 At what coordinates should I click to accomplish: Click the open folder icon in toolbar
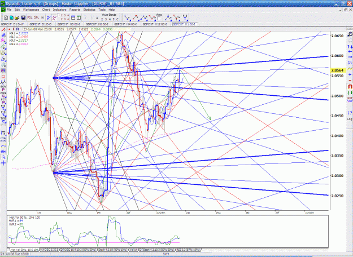17,17
